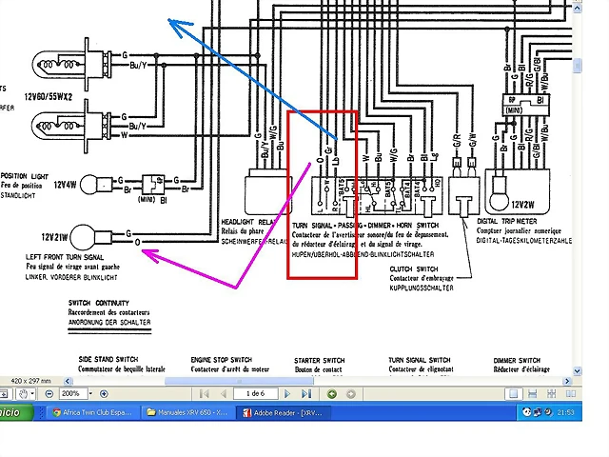Screen dimensions: 609x457
Task: Switch to facing pages layout
Action: 571,394
